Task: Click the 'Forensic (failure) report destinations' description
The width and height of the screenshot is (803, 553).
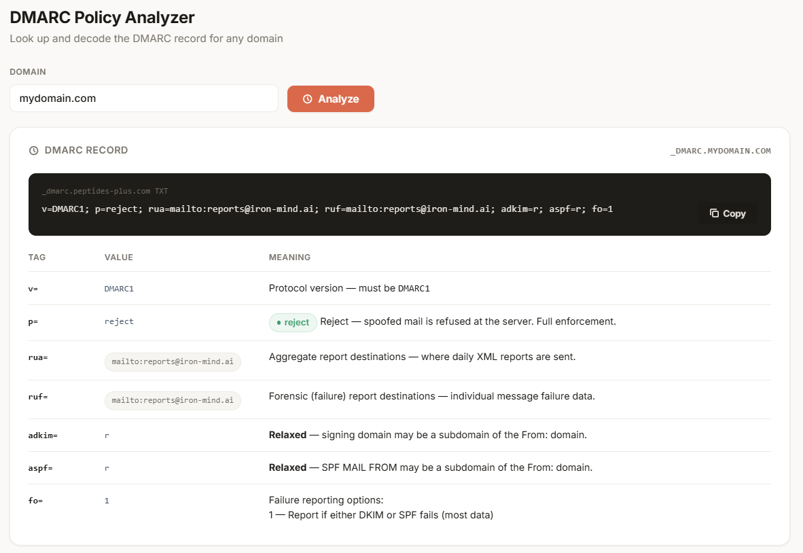Action: click(431, 396)
